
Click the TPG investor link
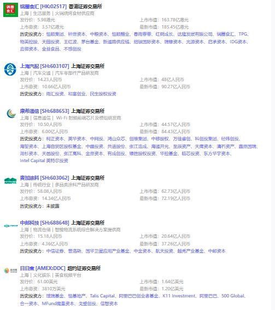tap(243, 34)
